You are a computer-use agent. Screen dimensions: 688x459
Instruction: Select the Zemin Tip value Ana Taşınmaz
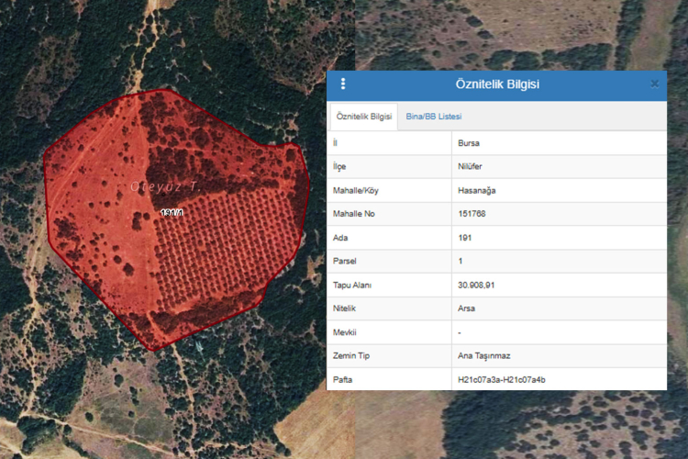483,355
